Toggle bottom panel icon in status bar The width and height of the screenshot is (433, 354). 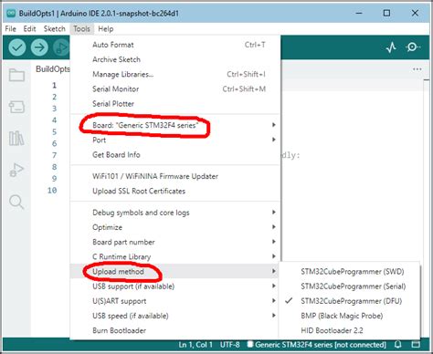point(416,345)
